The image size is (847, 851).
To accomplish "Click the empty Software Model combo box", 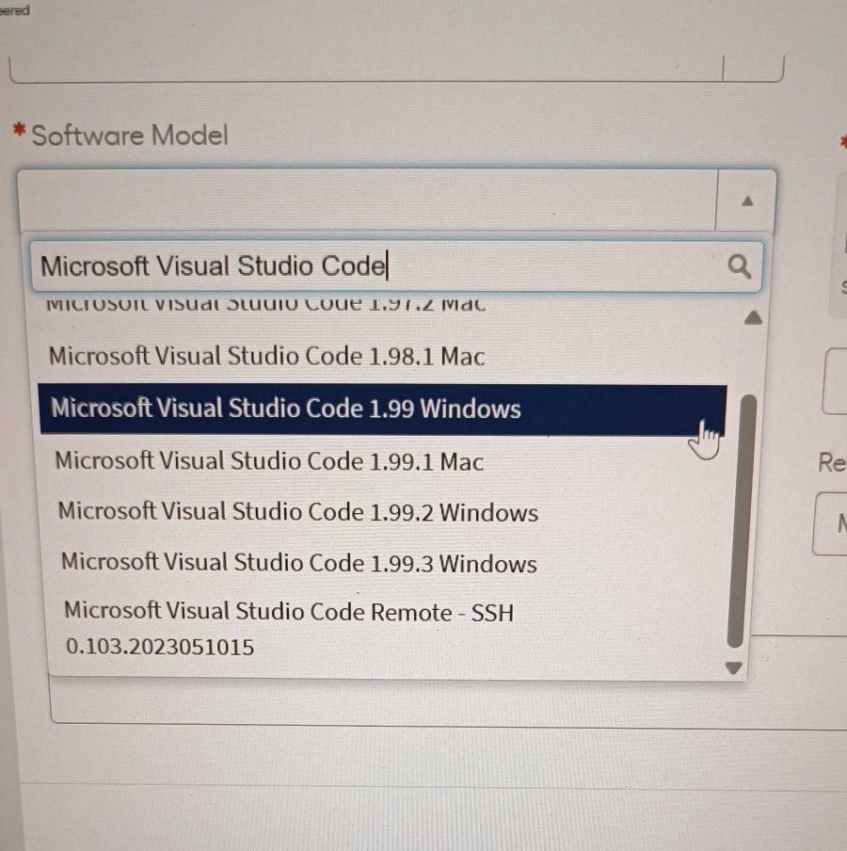I will [x=367, y=201].
